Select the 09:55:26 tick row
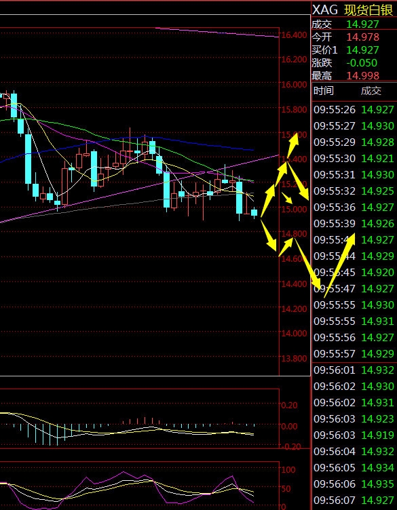The width and height of the screenshot is (397, 510). tap(354, 110)
